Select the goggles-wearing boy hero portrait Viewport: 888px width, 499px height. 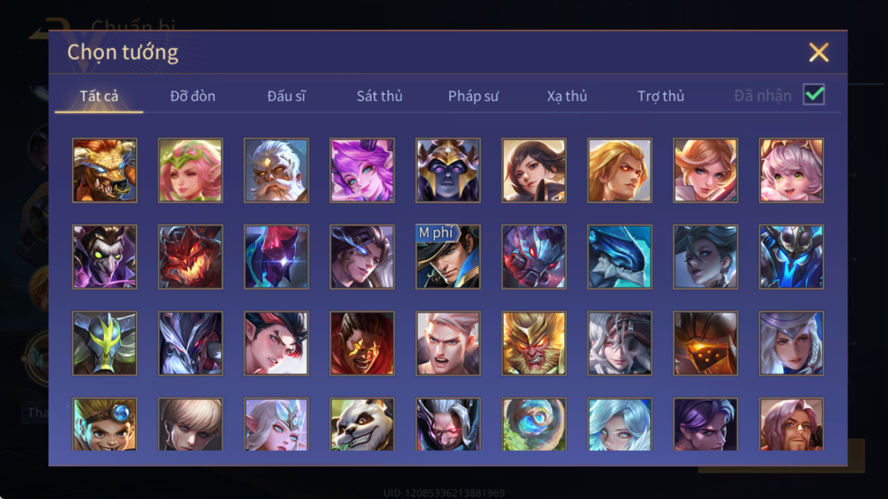coord(105,425)
